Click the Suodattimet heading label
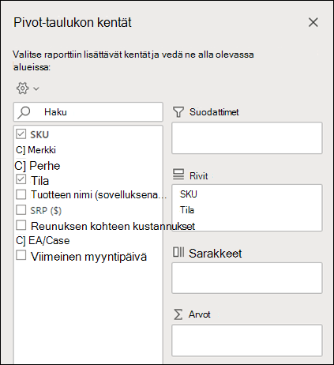Screen dimensions: 334x365 (214, 112)
